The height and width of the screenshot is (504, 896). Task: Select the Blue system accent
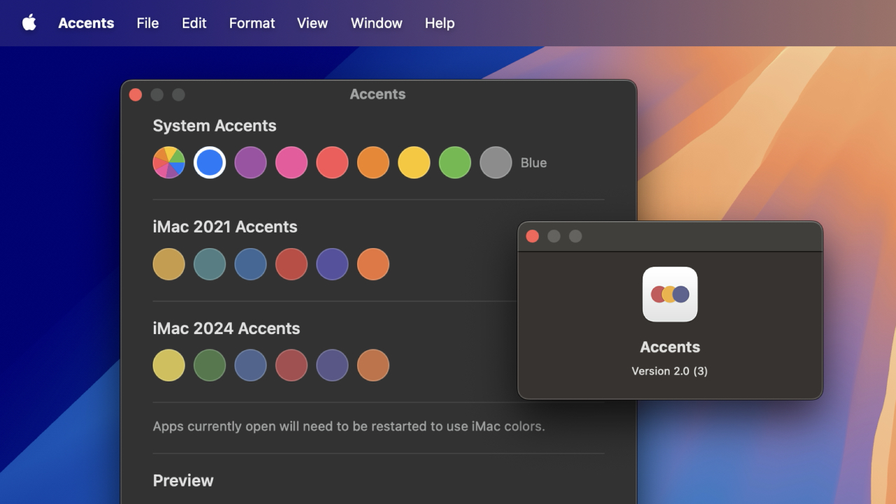click(x=209, y=162)
